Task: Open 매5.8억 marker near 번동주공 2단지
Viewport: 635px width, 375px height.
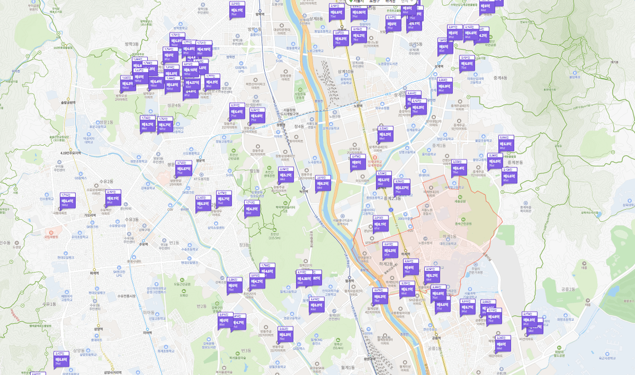Action: (285, 334)
